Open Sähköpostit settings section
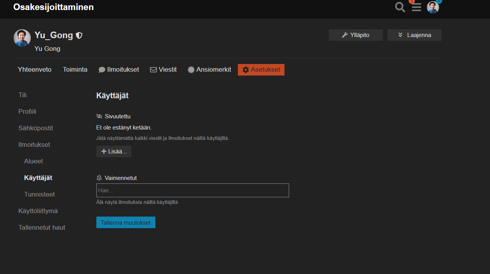 [36, 128]
